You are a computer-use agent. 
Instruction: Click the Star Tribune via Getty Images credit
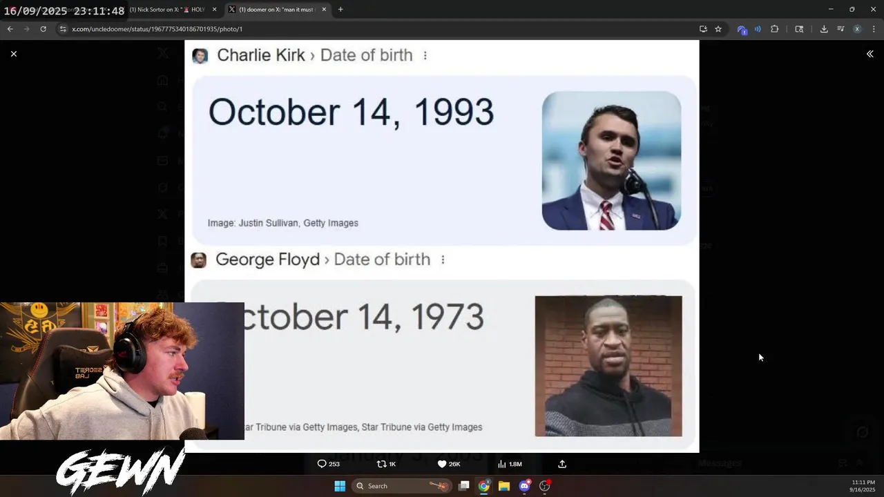pos(362,427)
